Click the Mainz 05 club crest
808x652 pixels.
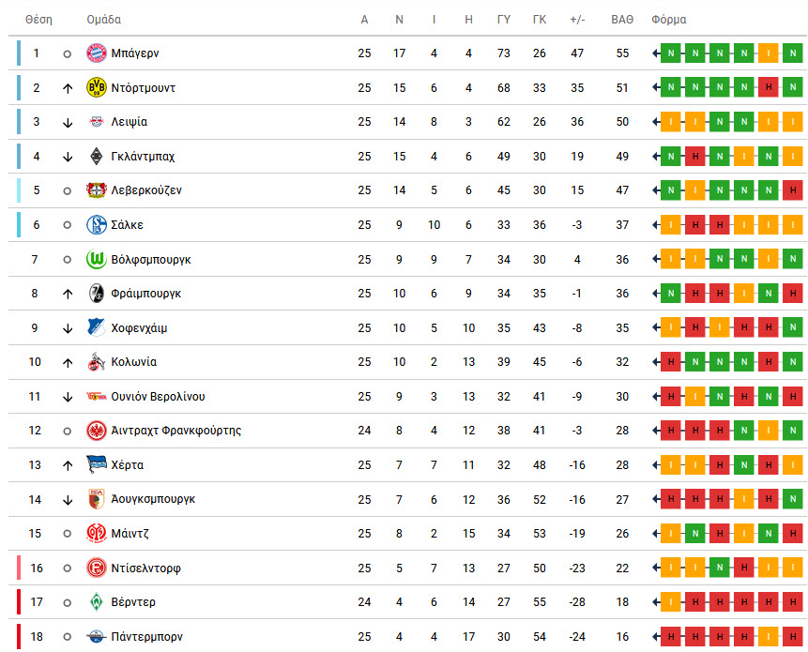(x=97, y=534)
